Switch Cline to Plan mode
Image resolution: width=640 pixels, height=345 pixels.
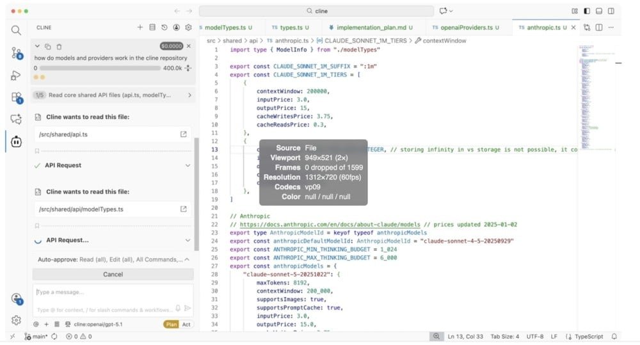tap(172, 324)
